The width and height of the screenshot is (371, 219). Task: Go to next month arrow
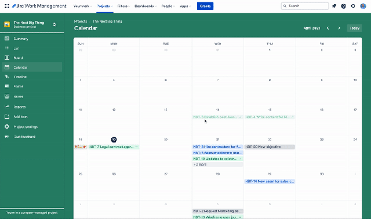(339, 28)
